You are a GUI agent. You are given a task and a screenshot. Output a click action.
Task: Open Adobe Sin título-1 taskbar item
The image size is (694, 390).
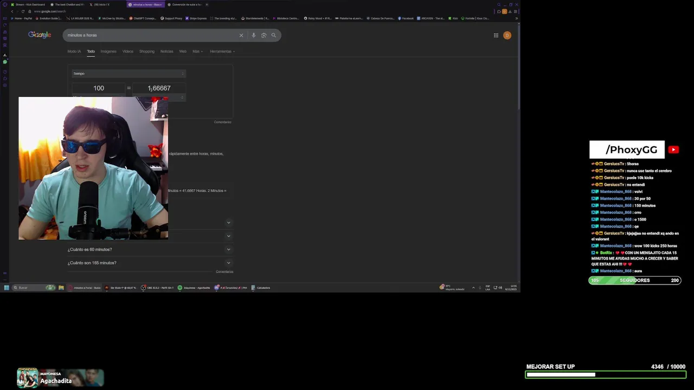click(121, 288)
